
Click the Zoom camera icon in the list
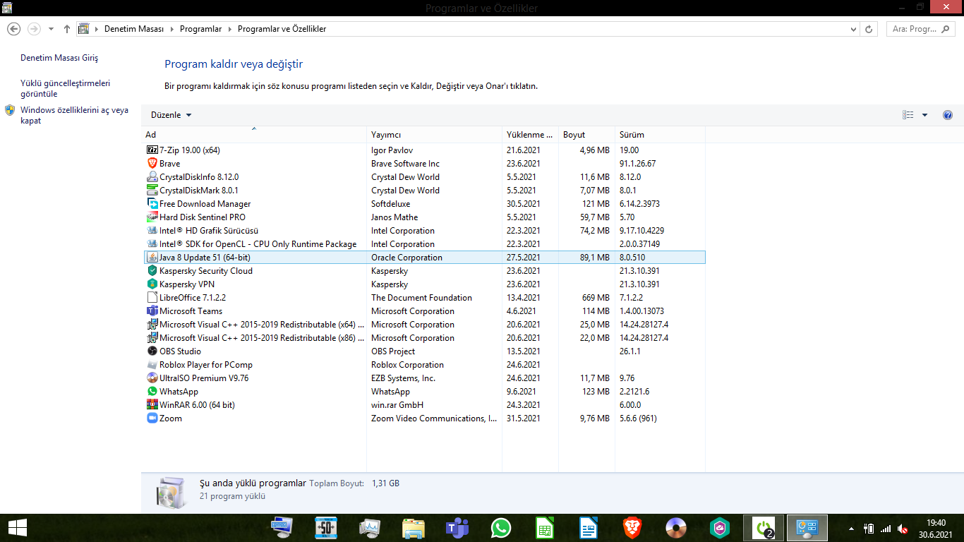coord(152,418)
